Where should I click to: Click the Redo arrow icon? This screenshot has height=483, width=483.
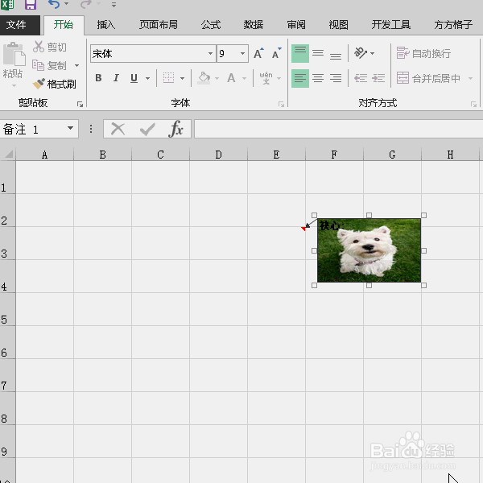(x=86, y=4)
